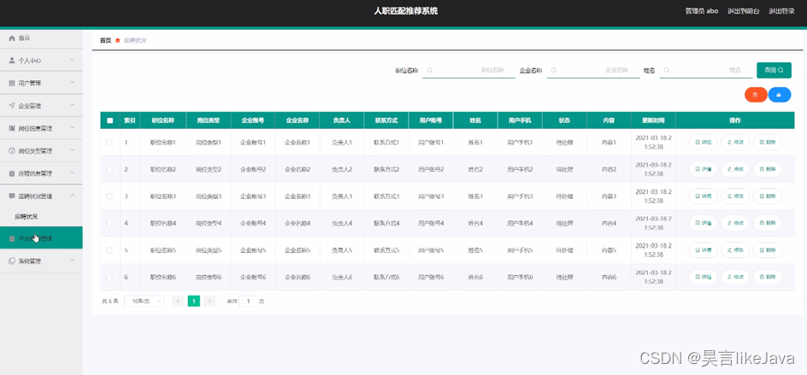The image size is (807, 375).
Task: Check the checkbox for row 3
Action: 109,196
